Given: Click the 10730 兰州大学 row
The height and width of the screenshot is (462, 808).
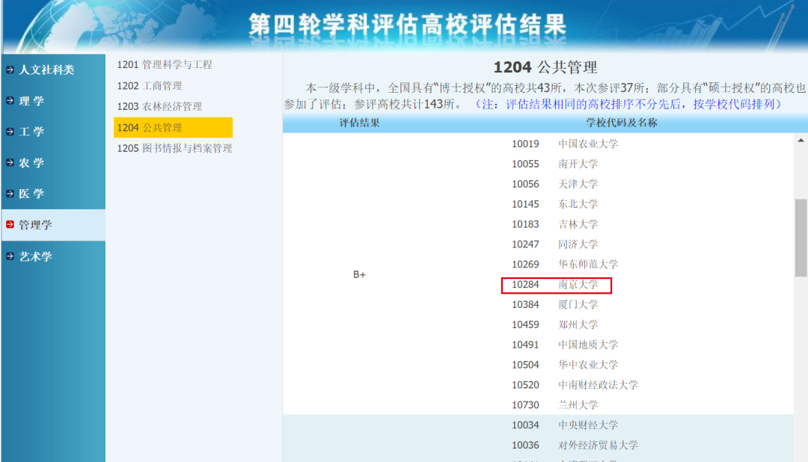Looking at the screenshot, I should click(x=554, y=405).
